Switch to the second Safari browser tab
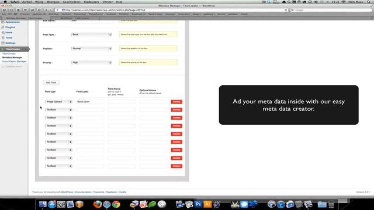Screen dimensions: 374x210 (x=75, y=18)
